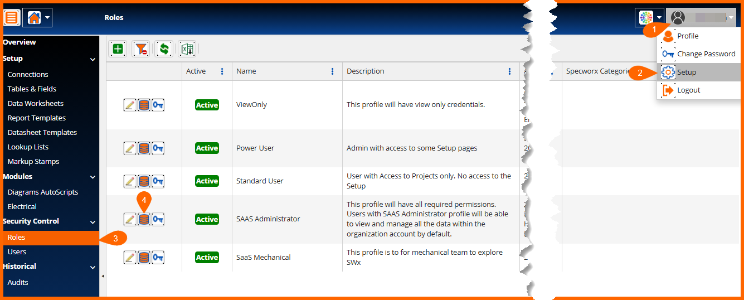Click database icon for Standard User role
Screen dimensions: 744x300
coord(144,181)
